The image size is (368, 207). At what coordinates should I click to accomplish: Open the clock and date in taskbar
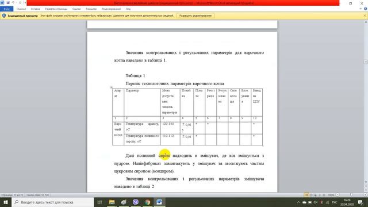click(x=347, y=202)
